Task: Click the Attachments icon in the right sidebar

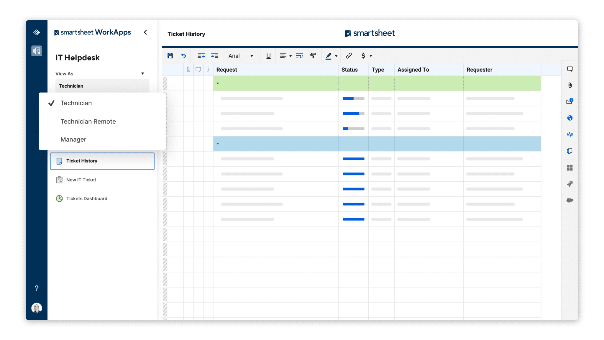Action: coord(570,85)
